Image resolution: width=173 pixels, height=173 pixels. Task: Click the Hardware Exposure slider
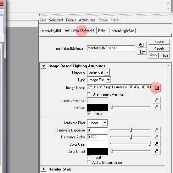coord(131,130)
